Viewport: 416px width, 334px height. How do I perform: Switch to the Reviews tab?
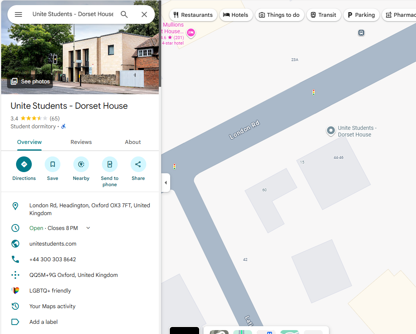point(81,142)
